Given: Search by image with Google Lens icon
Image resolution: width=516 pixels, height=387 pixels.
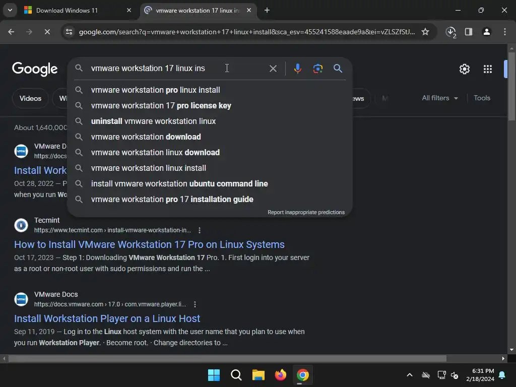Looking at the screenshot, I should pos(317,69).
